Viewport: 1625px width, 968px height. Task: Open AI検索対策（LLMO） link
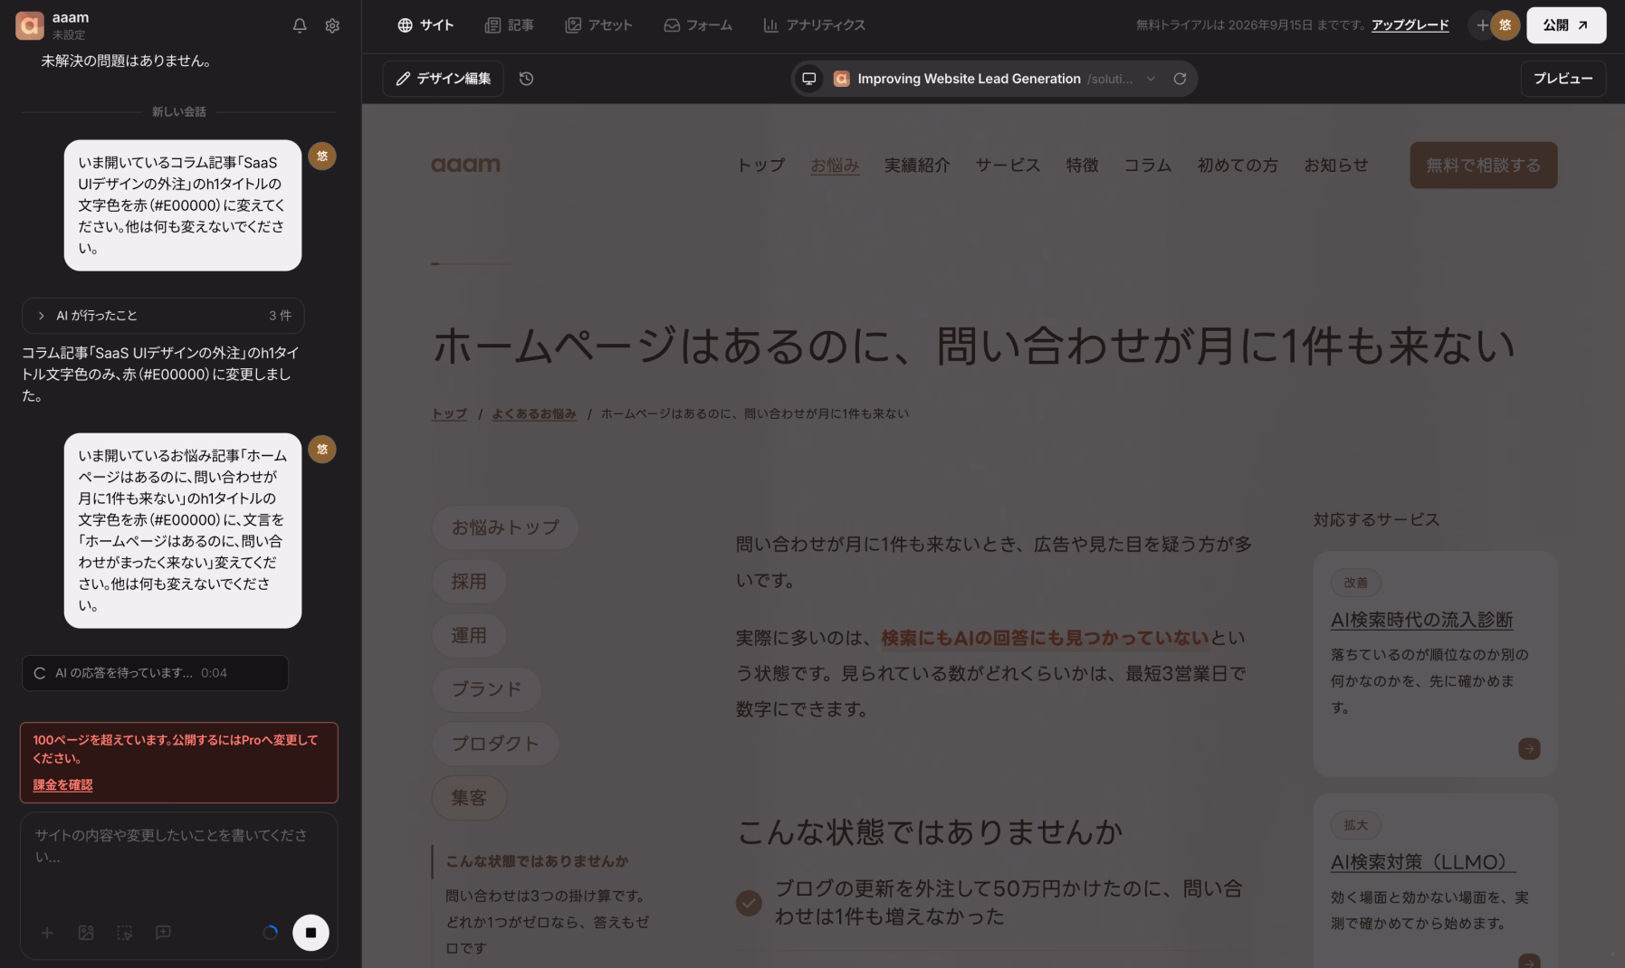tap(1422, 863)
